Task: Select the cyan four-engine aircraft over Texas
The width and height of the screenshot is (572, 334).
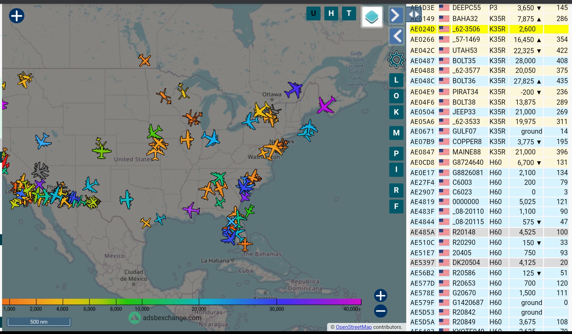Action: coord(126,199)
